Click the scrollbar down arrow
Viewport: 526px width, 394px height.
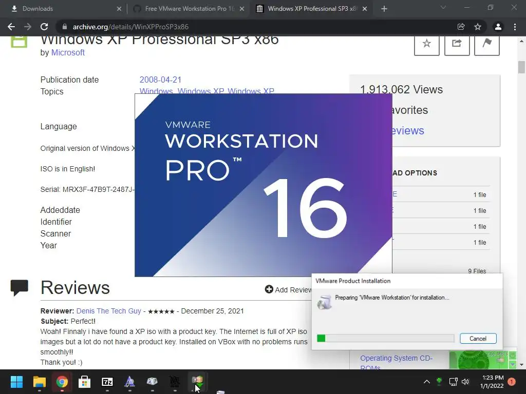[x=521, y=364]
